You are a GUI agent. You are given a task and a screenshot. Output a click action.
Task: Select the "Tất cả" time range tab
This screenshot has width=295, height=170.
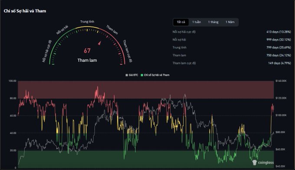(181, 22)
